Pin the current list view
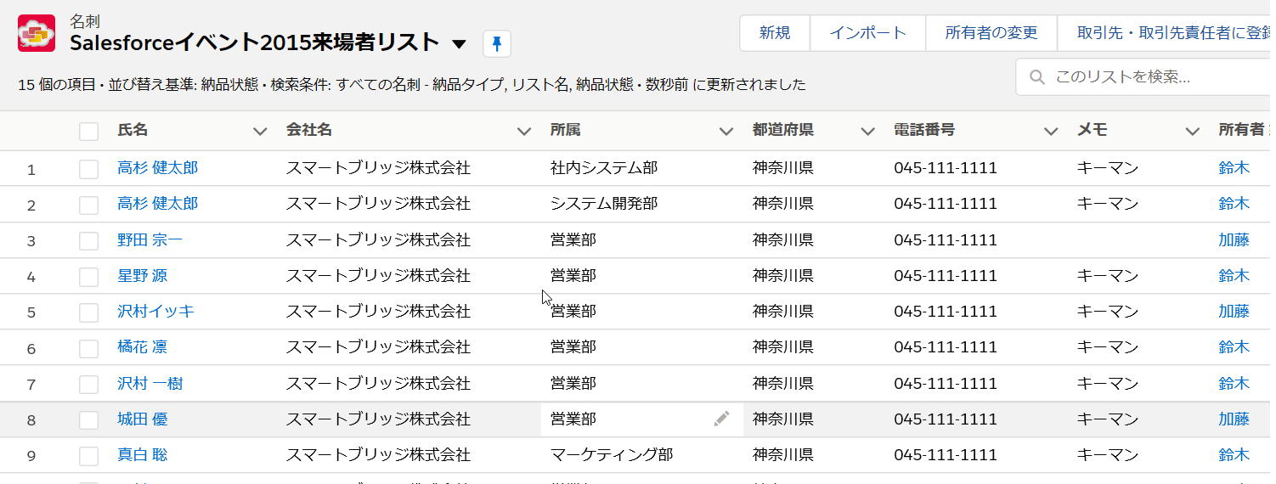1276x484 pixels. (x=497, y=43)
